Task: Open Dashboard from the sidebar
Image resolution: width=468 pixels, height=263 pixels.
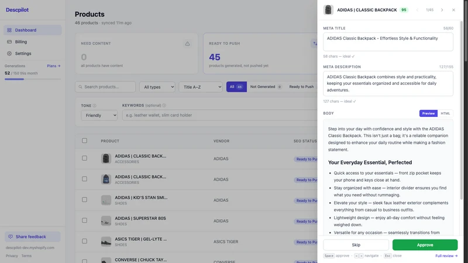Action: 33,30
